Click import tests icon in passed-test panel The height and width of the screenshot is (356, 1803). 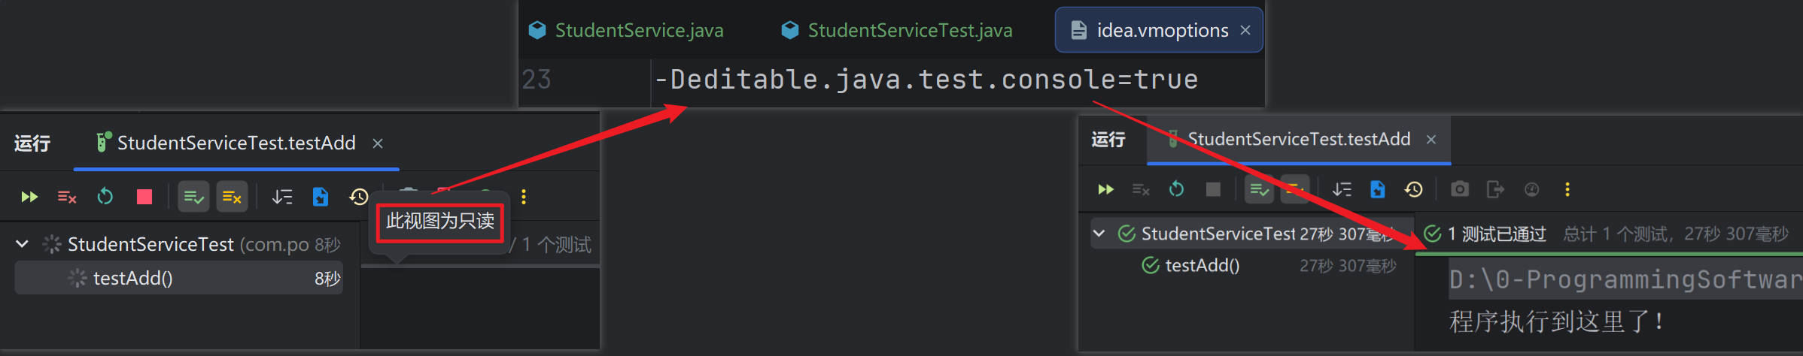[x=1378, y=190]
